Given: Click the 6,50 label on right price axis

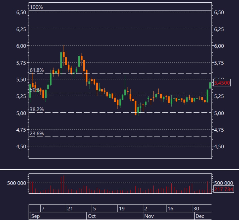Looking at the screenshot, I should tap(219, 12).
